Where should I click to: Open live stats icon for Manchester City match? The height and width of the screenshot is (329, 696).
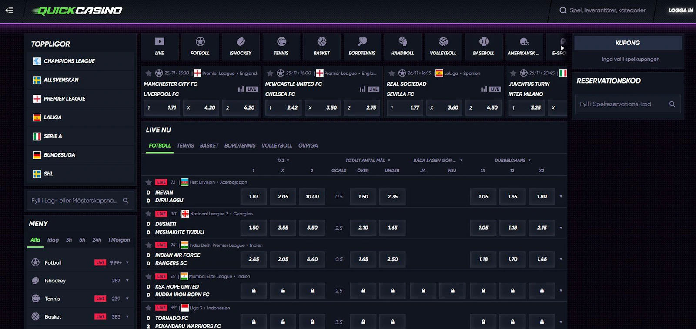(x=241, y=89)
